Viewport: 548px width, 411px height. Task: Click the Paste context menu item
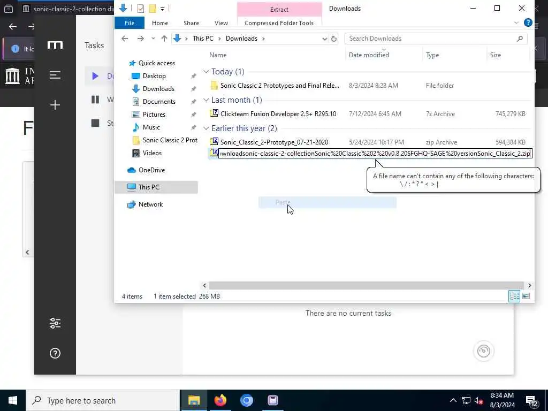coord(327,202)
